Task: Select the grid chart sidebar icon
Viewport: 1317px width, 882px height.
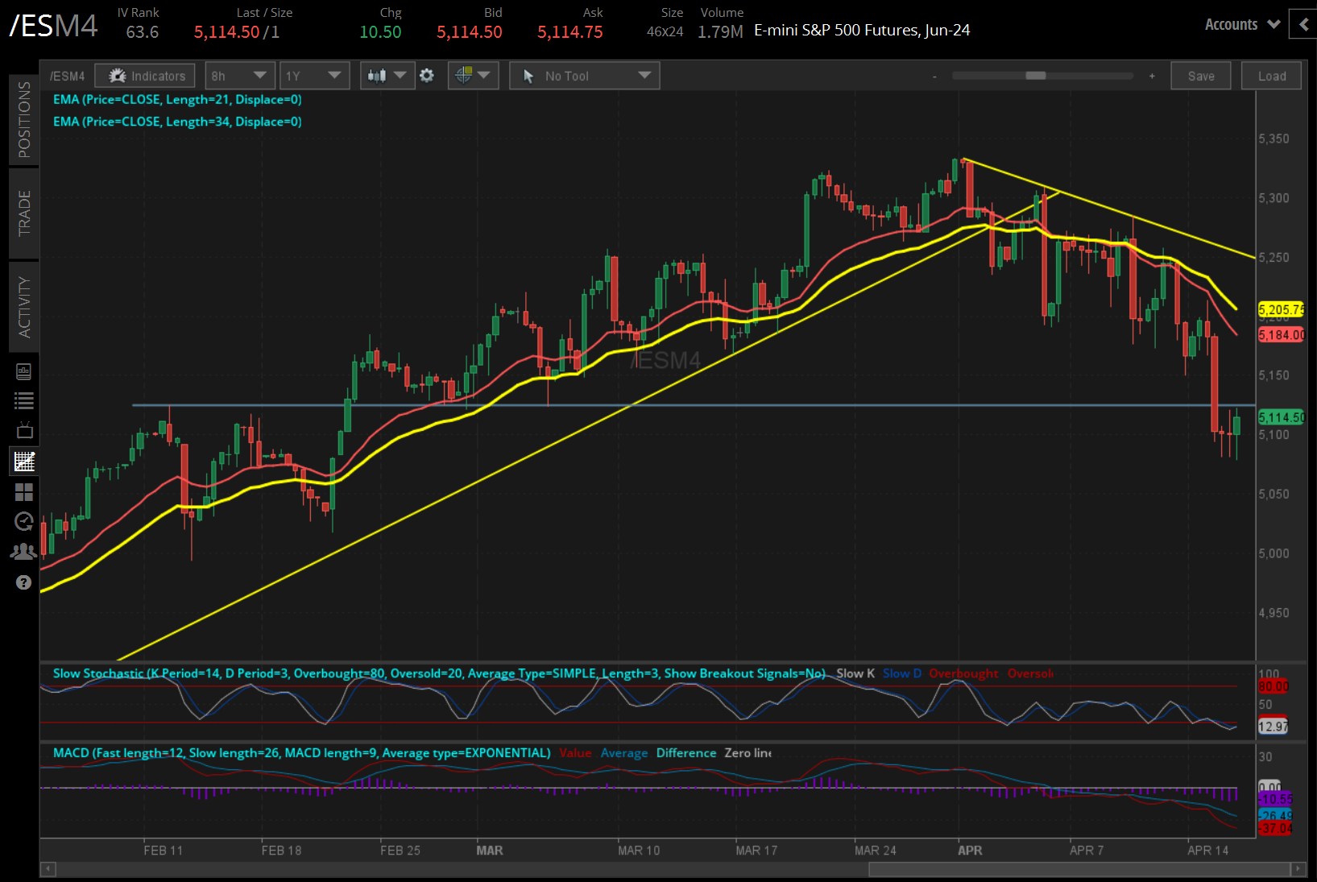Action: [24, 462]
